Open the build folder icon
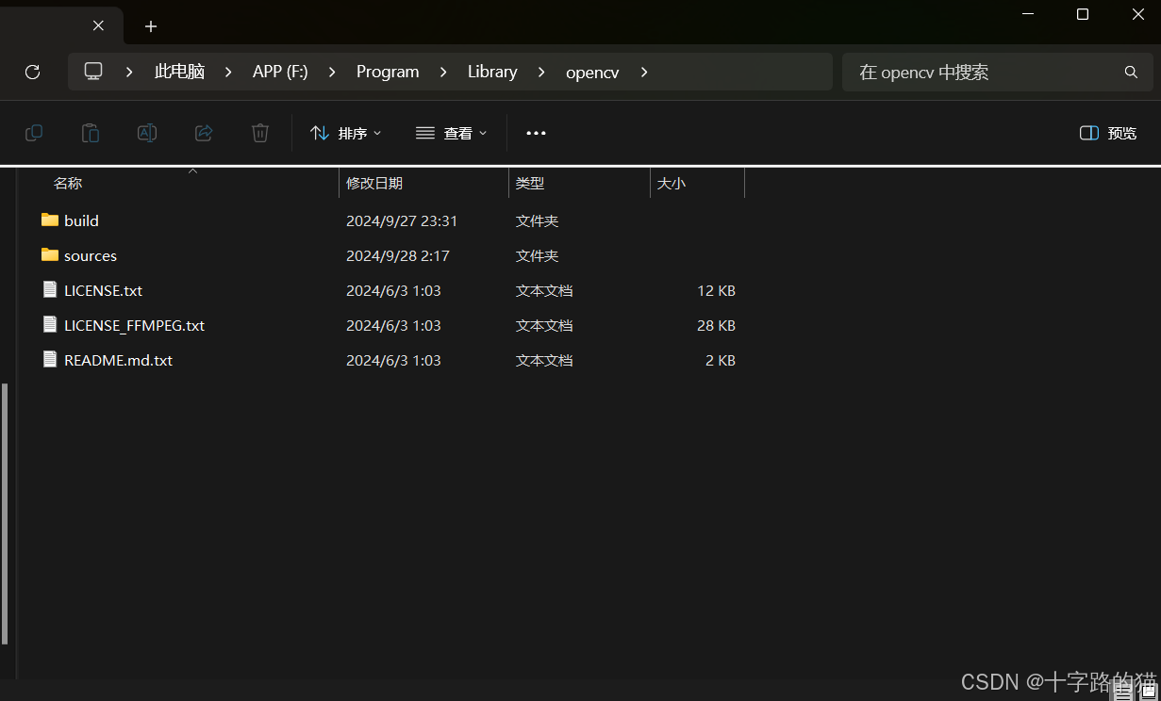The width and height of the screenshot is (1161, 701). [x=51, y=220]
